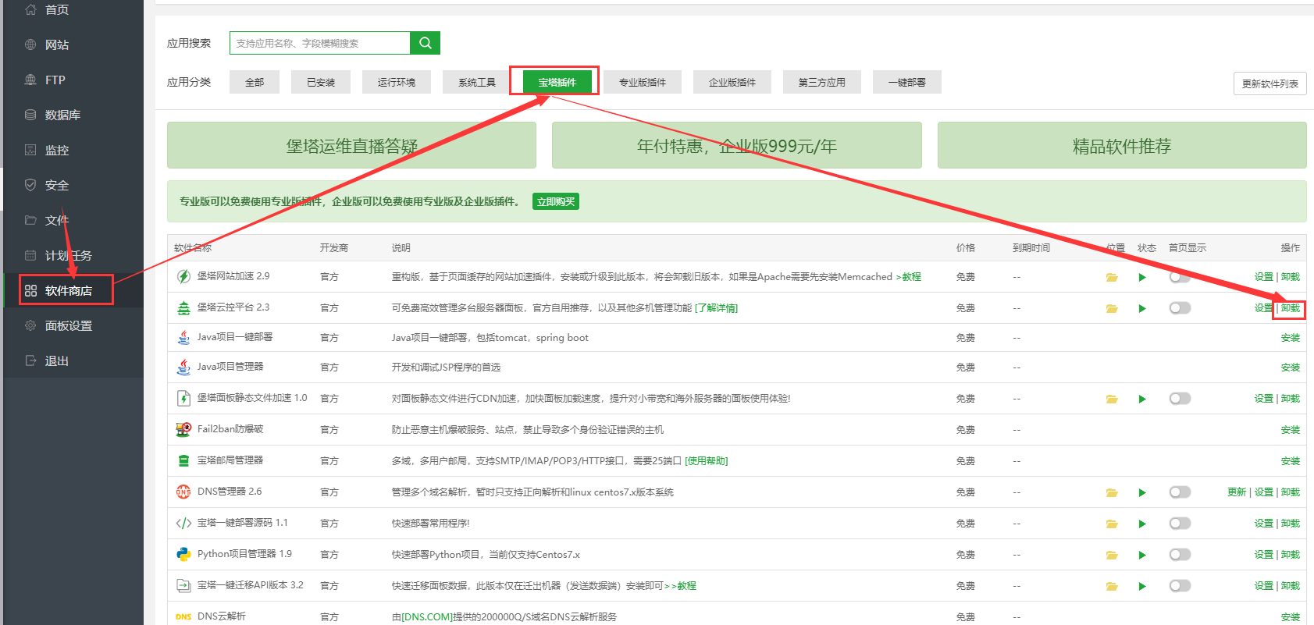
Task: Select the 企业版插件 category tab
Action: tap(732, 82)
